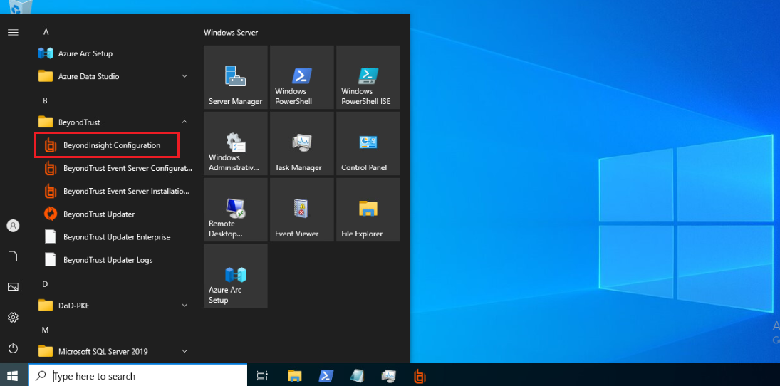Open Settings gear in Start sidebar

[x=13, y=318]
